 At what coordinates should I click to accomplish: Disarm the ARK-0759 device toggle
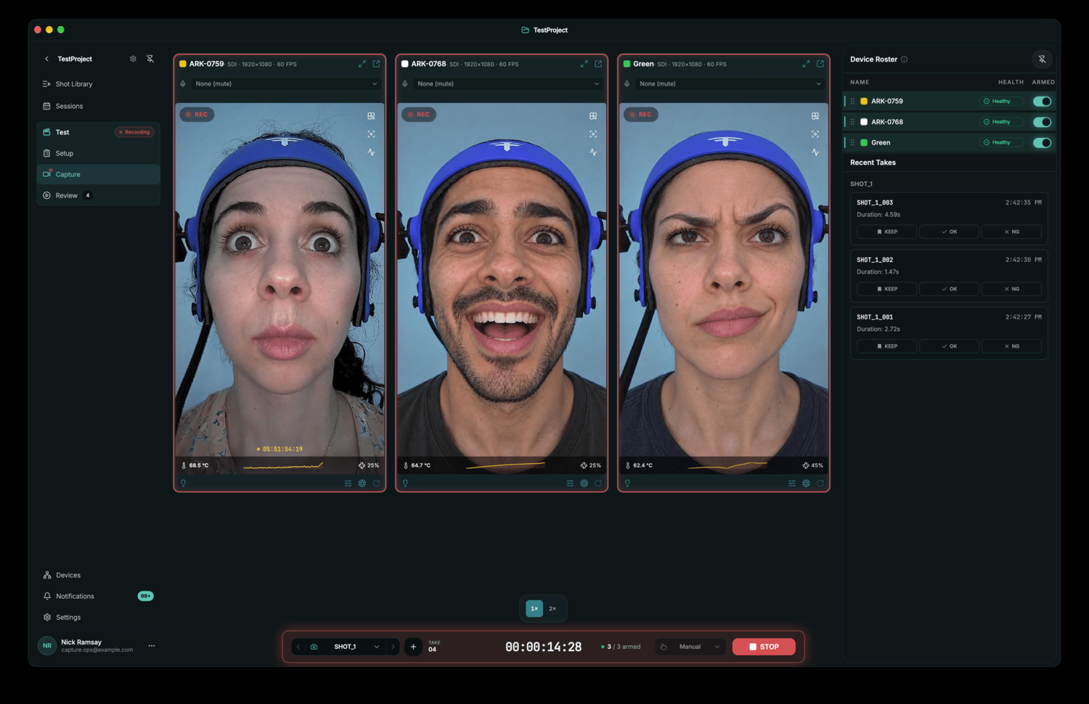point(1042,102)
